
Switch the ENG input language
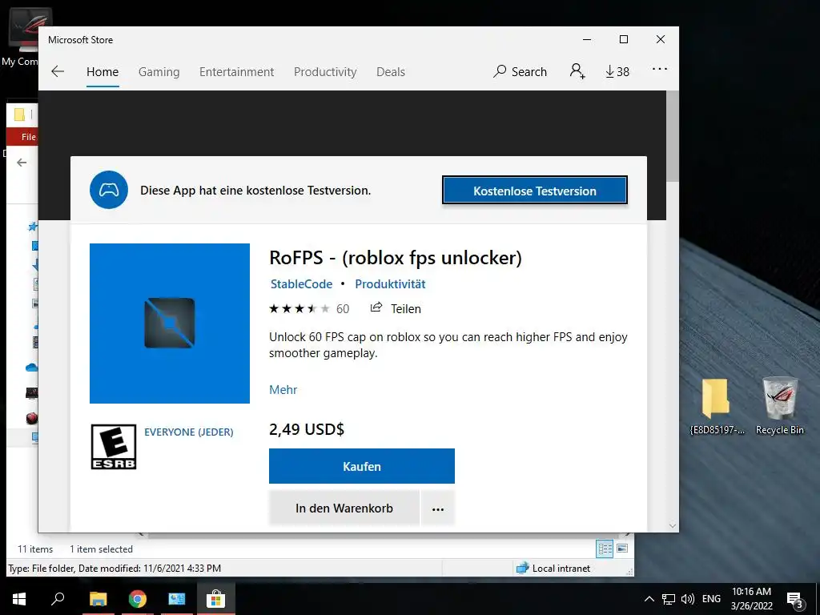(x=711, y=599)
